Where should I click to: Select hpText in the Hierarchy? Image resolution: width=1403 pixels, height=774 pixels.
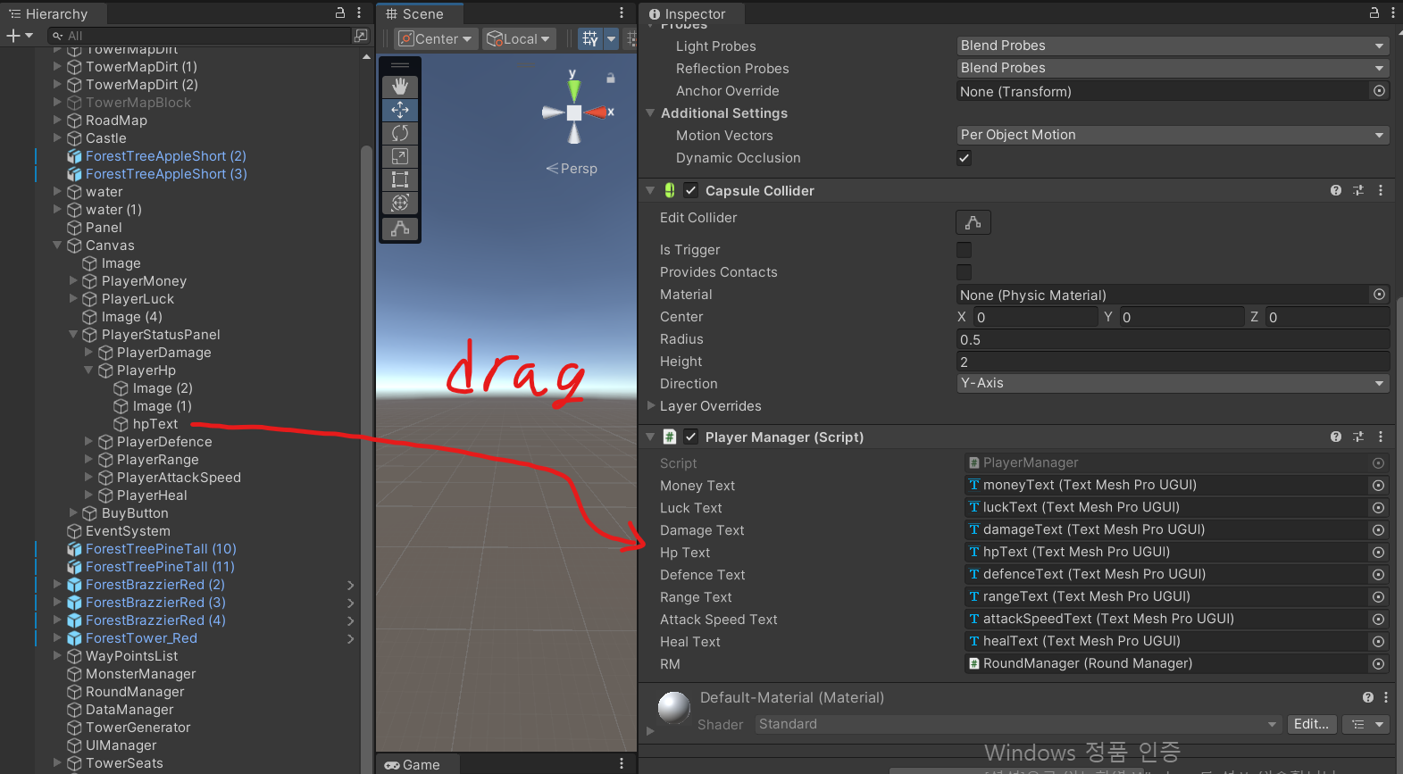[x=155, y=424]
